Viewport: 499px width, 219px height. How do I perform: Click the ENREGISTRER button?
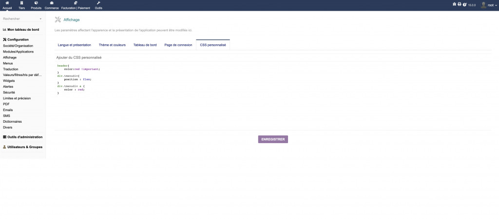(273, 139)
